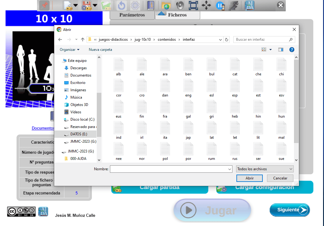Open the 'Todos los archivos' file type dropdown

[265, 169]
